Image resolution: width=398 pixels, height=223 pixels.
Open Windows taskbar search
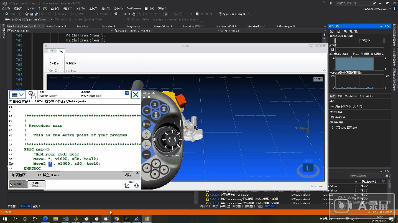coord(15,219)
